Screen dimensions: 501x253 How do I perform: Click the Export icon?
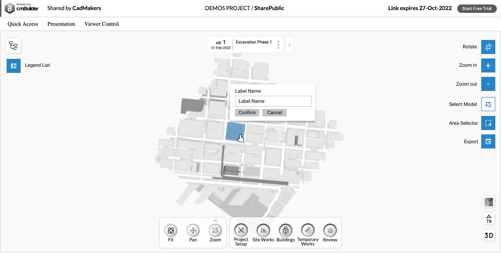coord(488,141)
